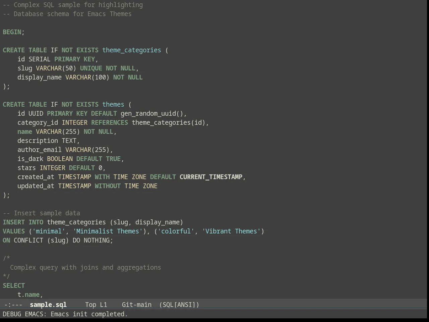Click '-- Database schema for Emacs Themes' comment
Screen dimensions: 429x322
(67, 14)
